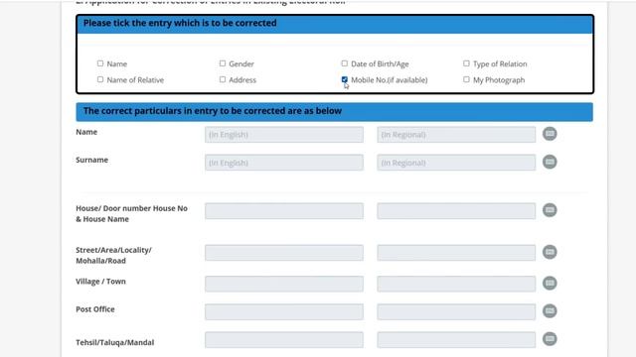Click the Village / Town regional field
The height and width of the screenshot is (357, 636).
(x=456, y=284)
